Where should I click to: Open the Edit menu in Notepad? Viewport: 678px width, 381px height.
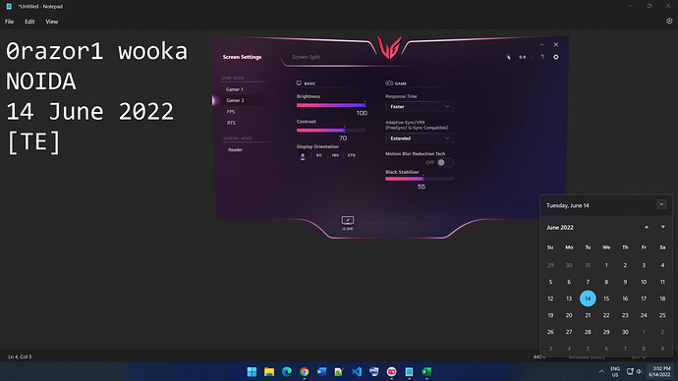click(29, 22)
